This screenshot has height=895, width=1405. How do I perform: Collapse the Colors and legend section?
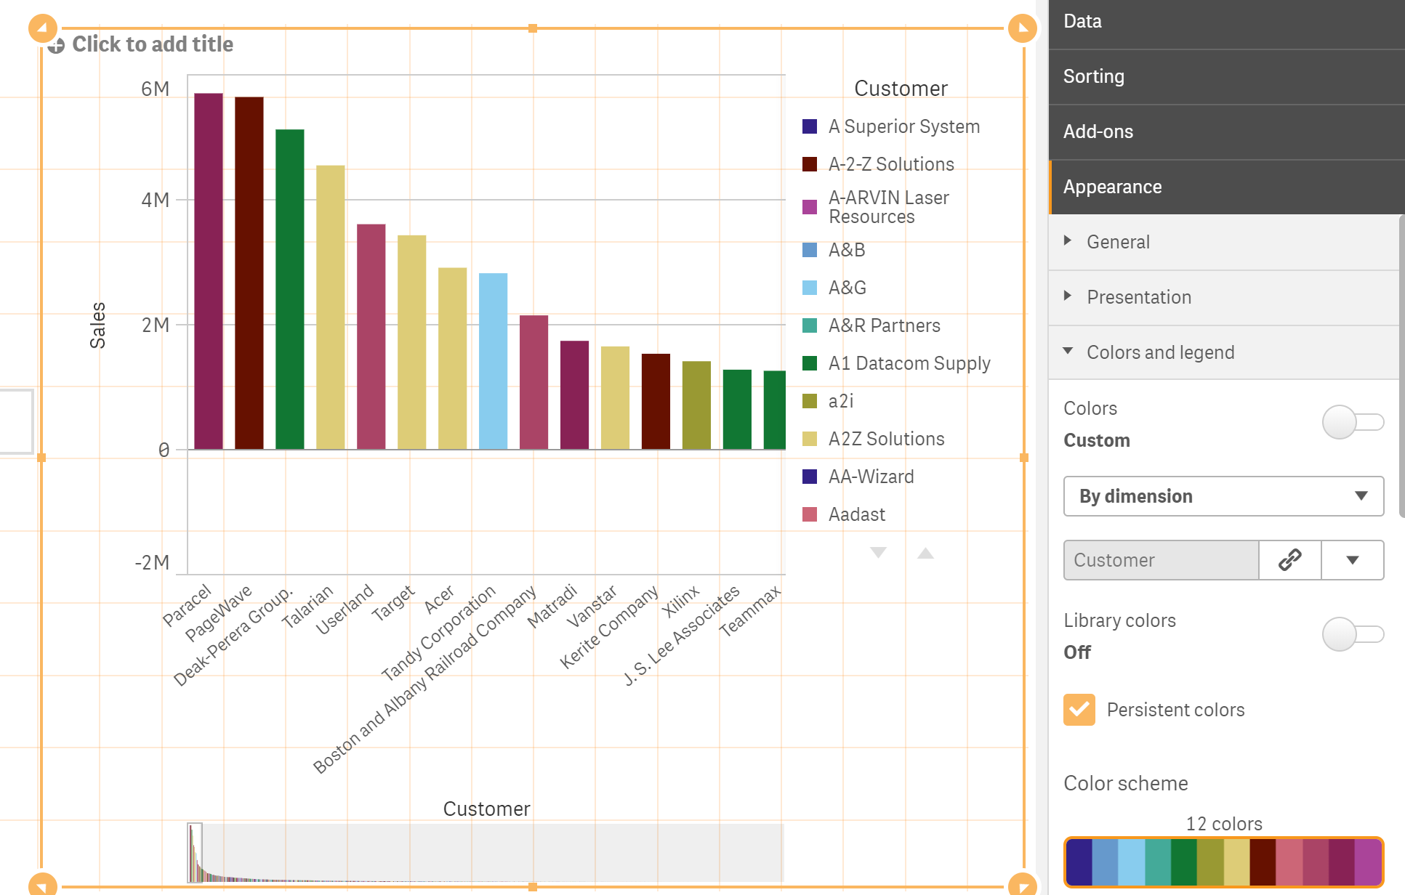(x=1223, y=352)
